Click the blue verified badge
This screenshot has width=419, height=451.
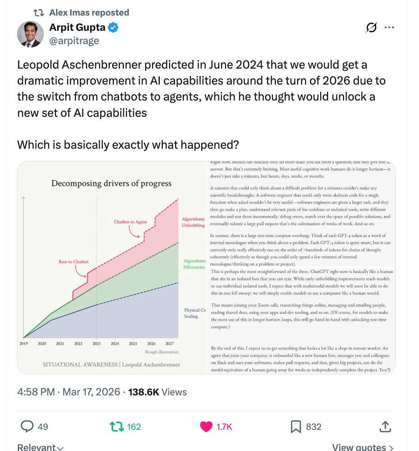[113, 27]
